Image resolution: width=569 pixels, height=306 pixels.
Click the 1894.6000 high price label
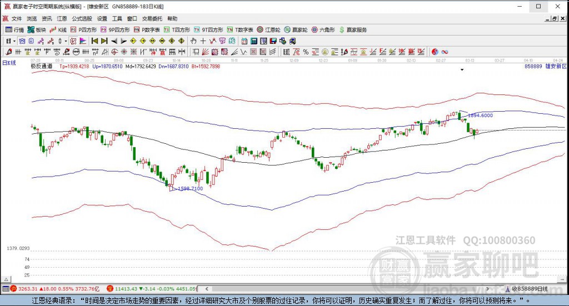point(480,116)
